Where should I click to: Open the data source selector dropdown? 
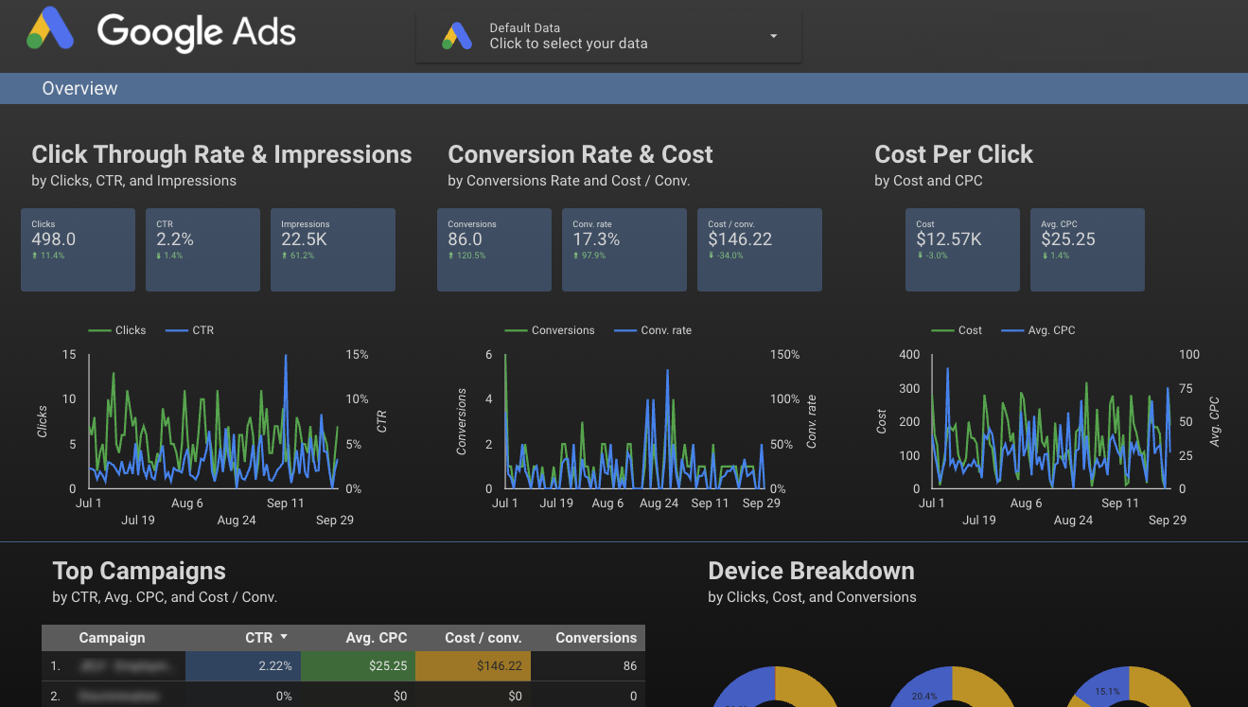click(773, 36)
